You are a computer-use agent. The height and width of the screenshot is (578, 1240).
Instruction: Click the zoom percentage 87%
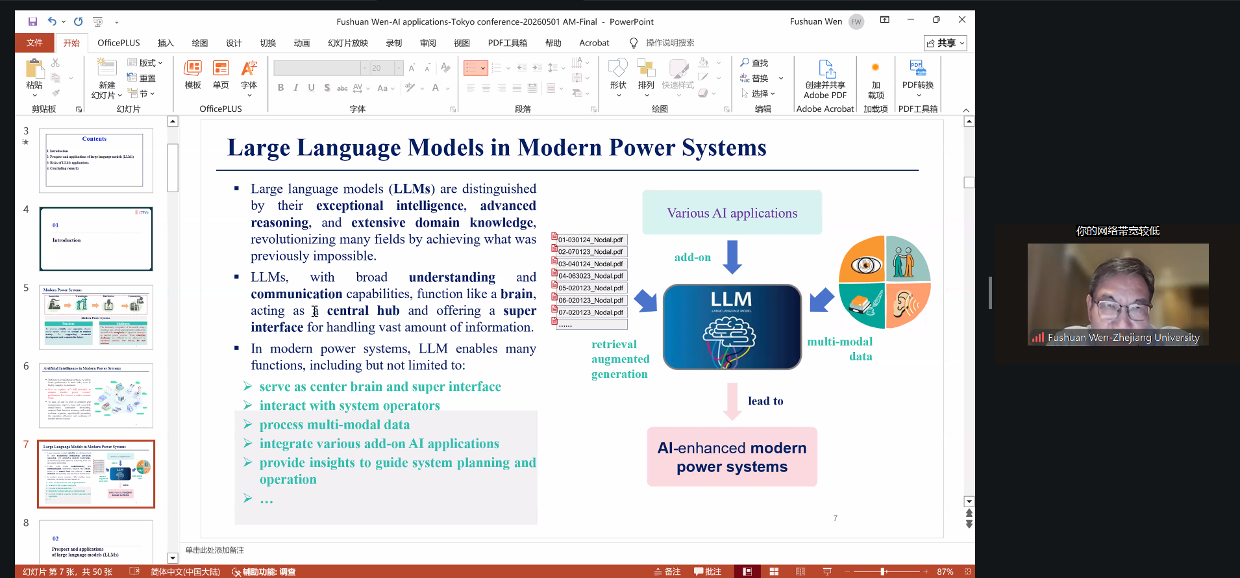(x=945, y=572)
